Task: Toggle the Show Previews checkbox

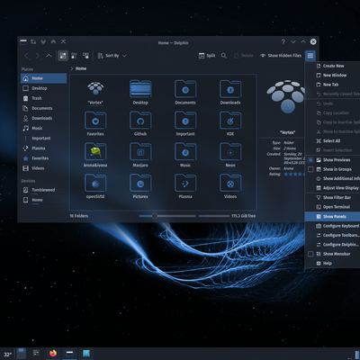Action: click(x=310, y=160)
